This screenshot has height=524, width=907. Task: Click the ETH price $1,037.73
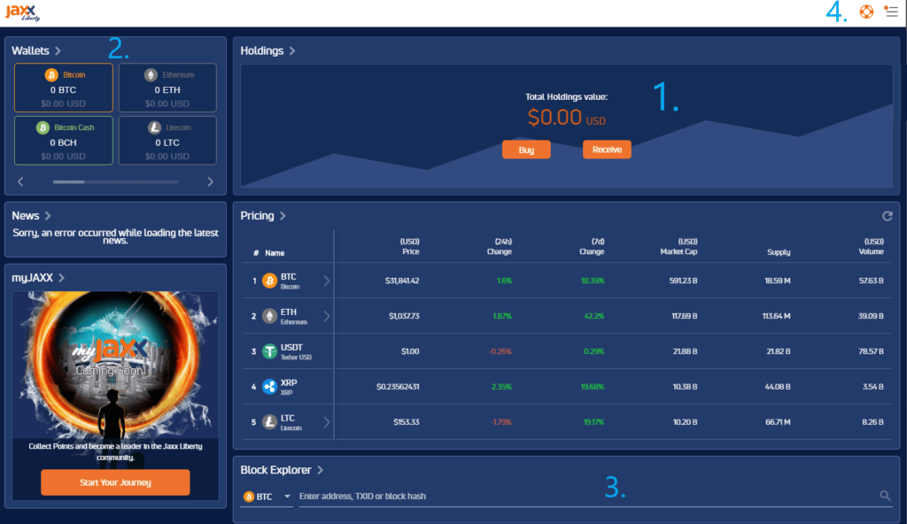coord(404,316)
